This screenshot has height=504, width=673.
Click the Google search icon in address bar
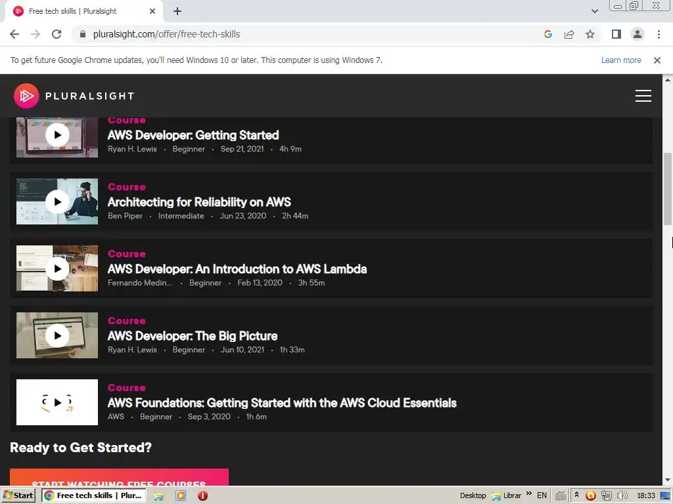[548, 34]
